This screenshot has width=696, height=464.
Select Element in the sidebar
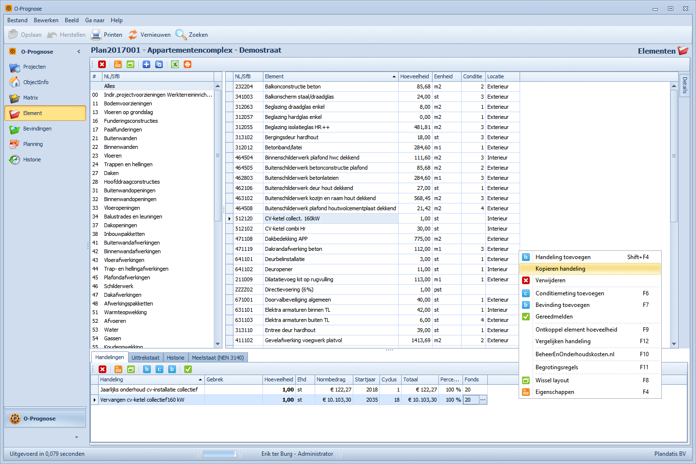point(45,113)
